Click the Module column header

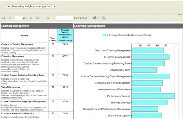pyautogui.click(x=24, y=35)
